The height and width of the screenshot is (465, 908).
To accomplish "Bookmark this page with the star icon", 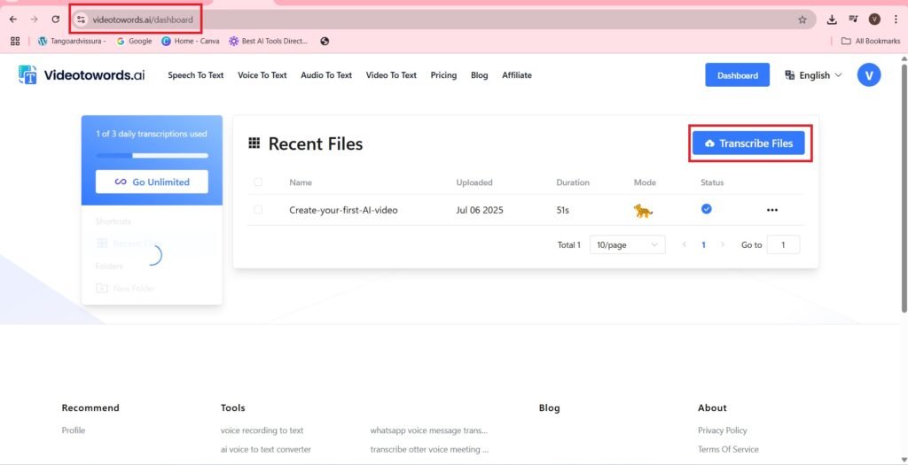I will click(802, 19).
